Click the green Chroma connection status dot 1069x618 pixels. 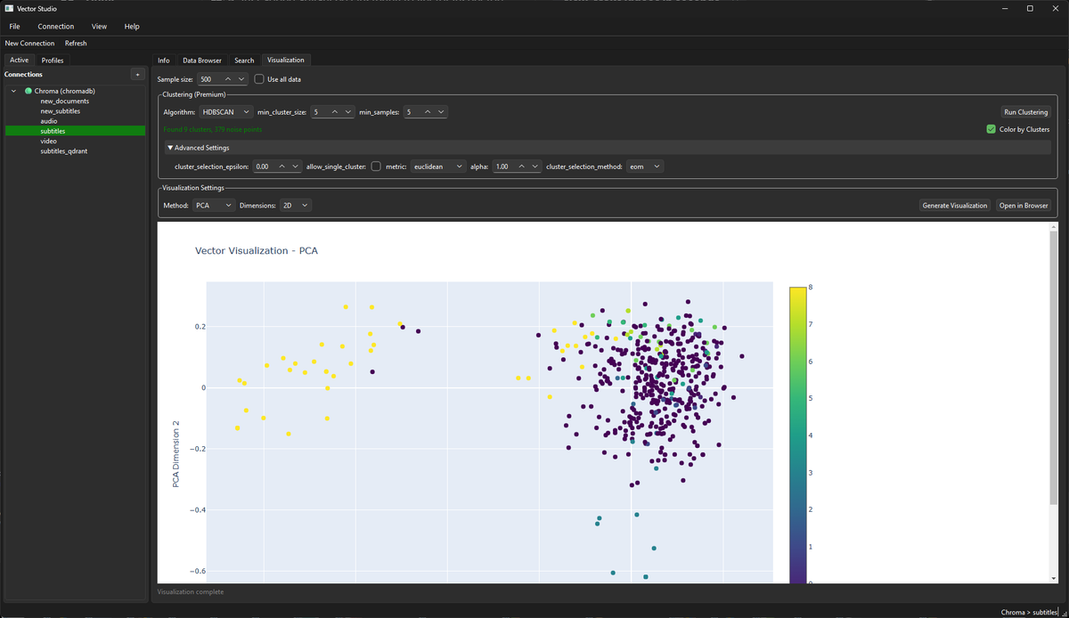(28, 91)
